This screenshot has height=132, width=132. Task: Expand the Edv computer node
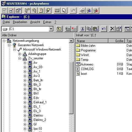pos(25,98)
